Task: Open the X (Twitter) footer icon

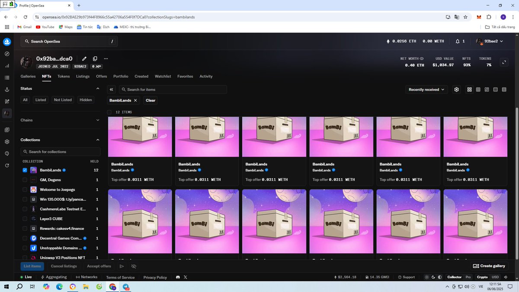Action: click(186, 277)
